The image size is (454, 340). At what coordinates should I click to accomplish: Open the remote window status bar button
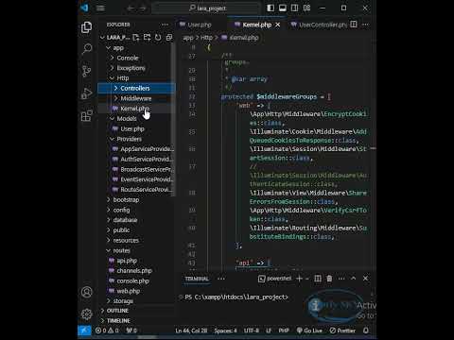click(84, 331)
